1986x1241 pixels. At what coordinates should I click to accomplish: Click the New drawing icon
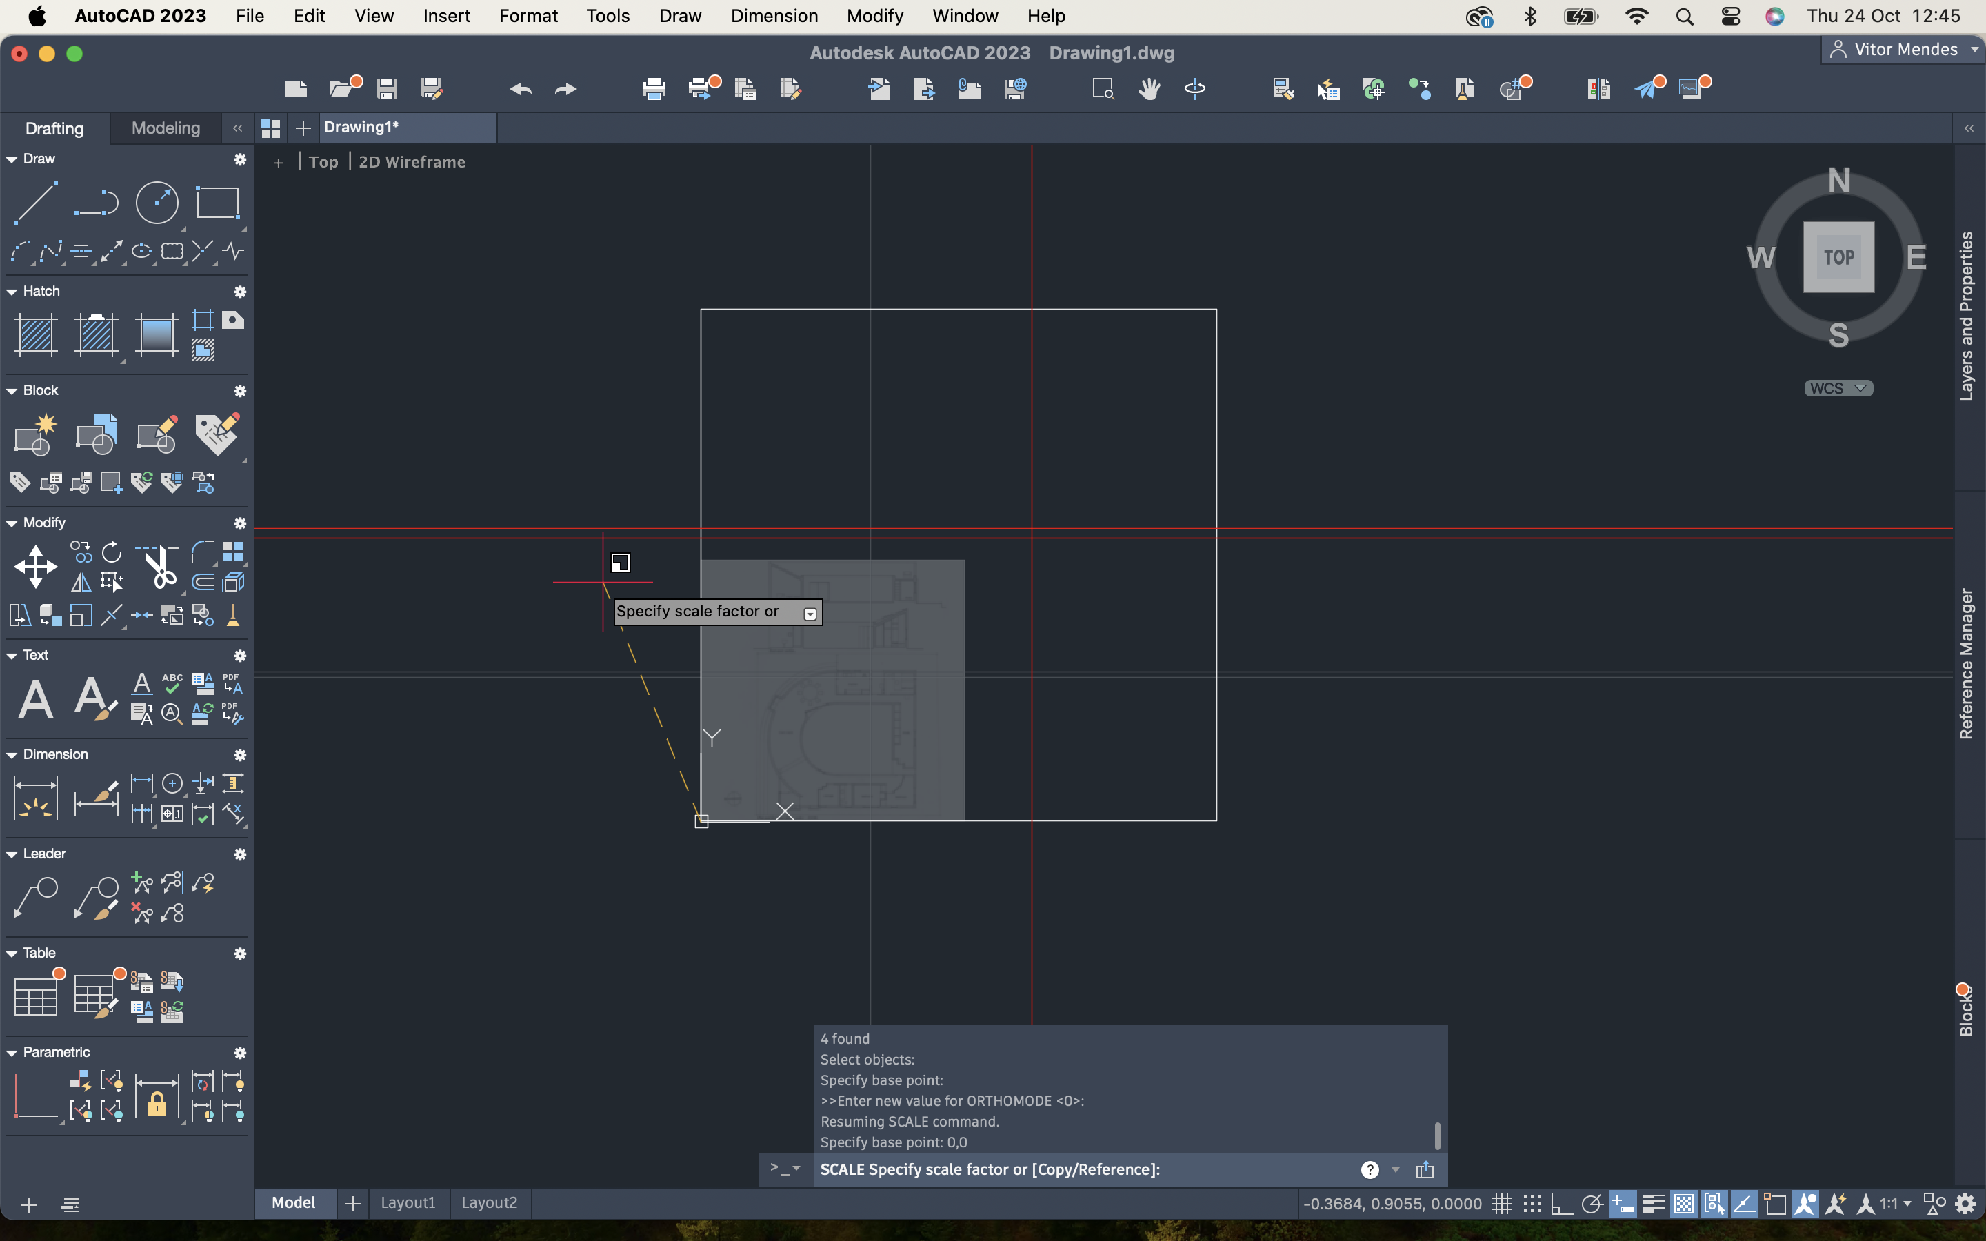(x=295, y=89)
